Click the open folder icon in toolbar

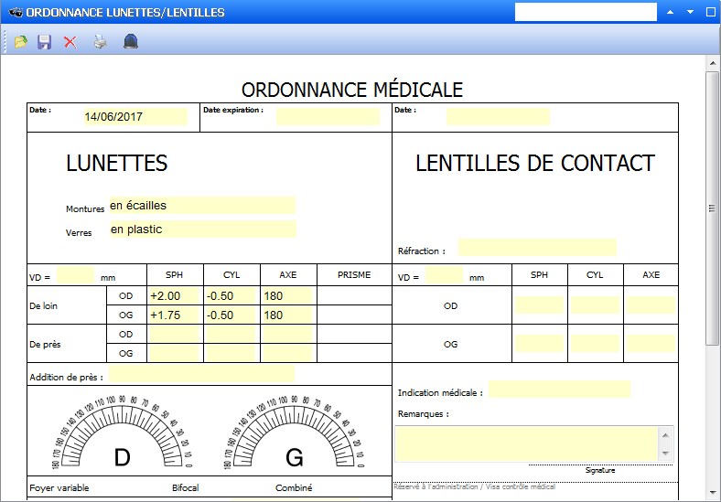coord(20,42)
